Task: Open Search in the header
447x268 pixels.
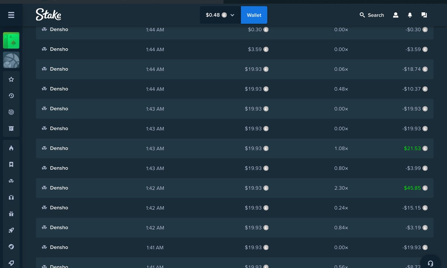Action: [x=371, y=15]
